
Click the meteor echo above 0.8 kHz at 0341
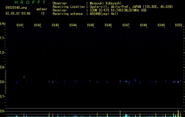[24, 77]
